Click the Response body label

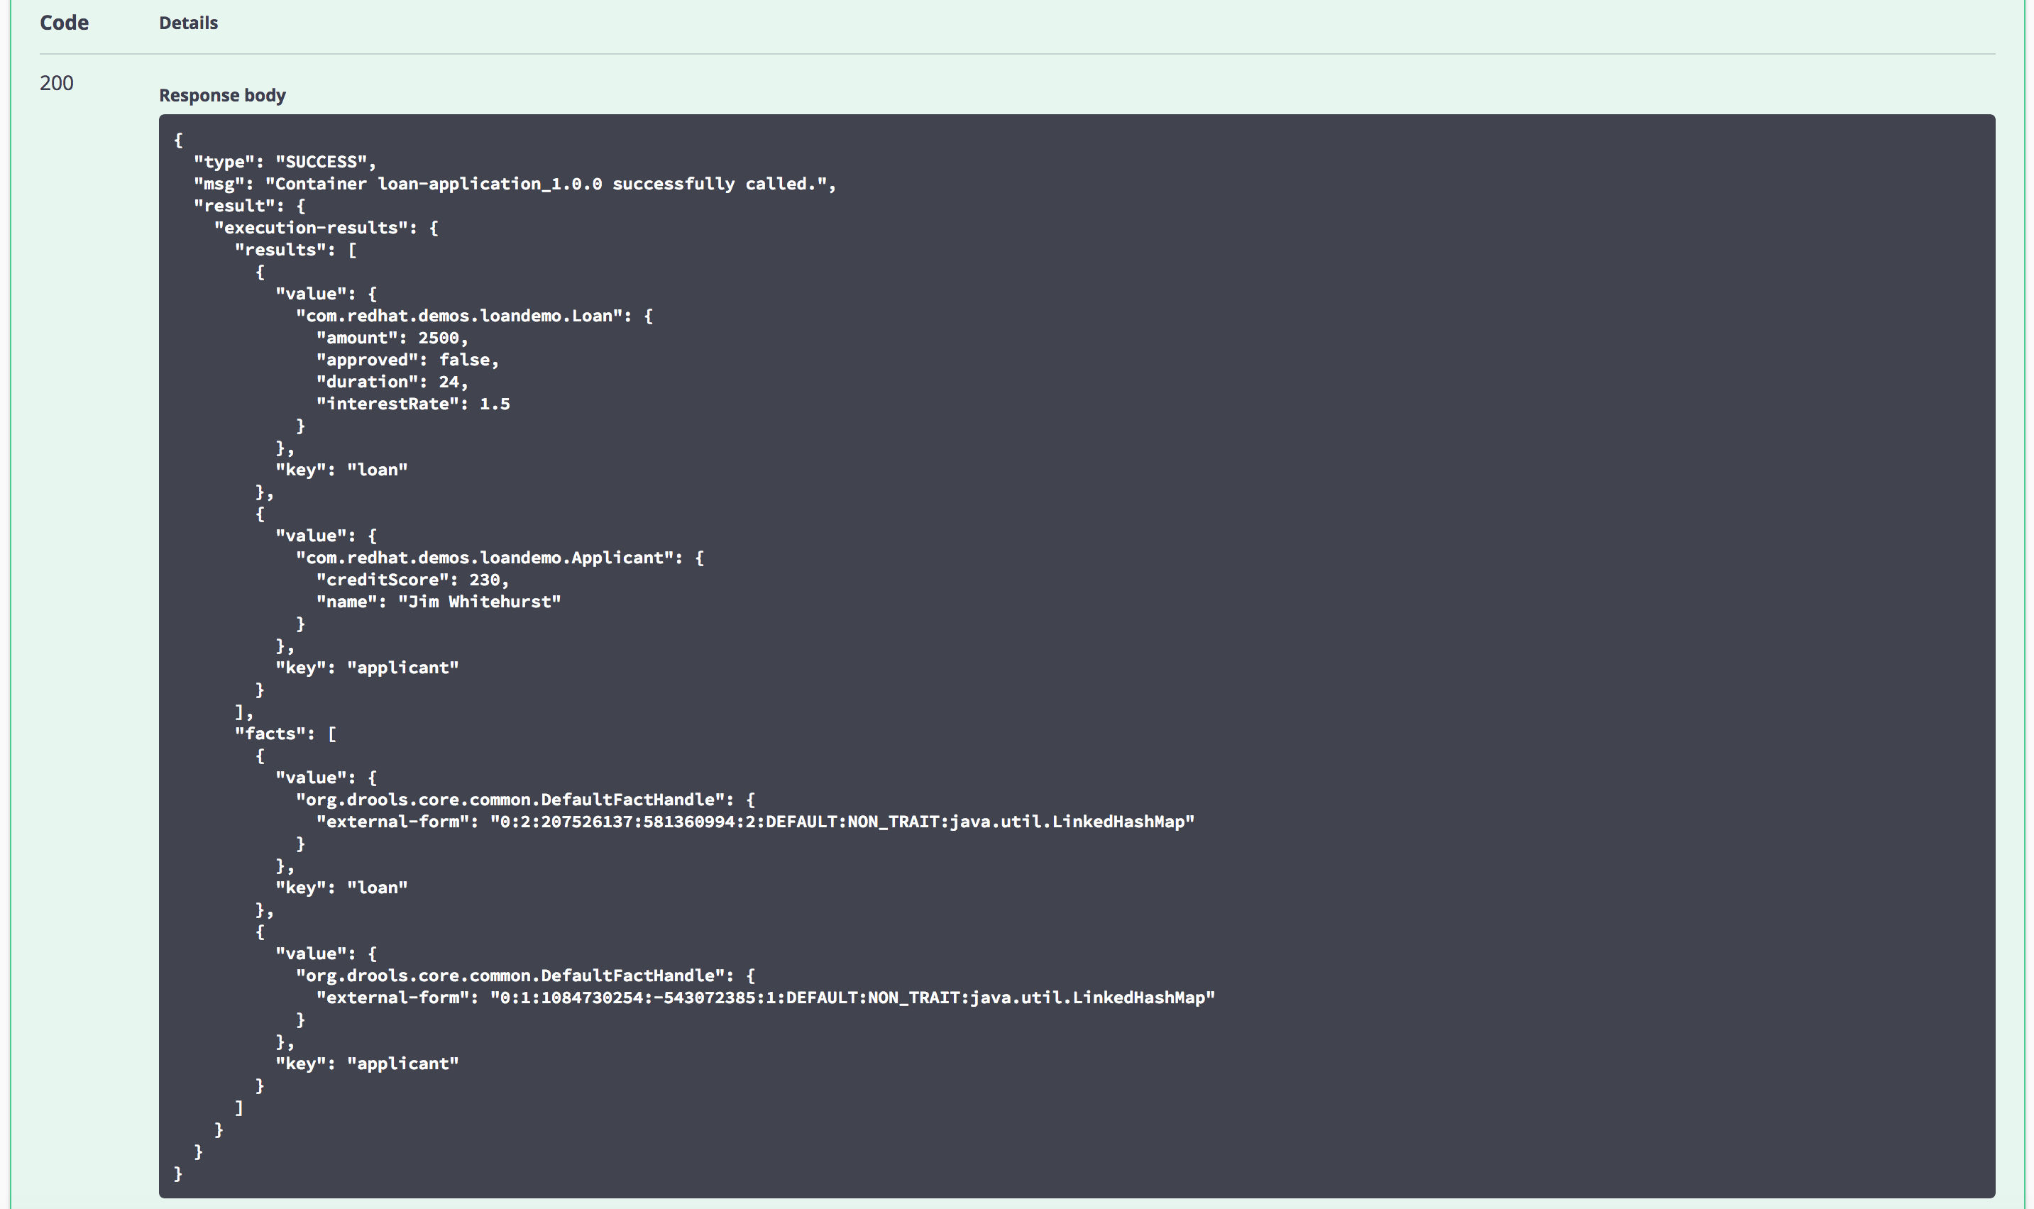221,95
